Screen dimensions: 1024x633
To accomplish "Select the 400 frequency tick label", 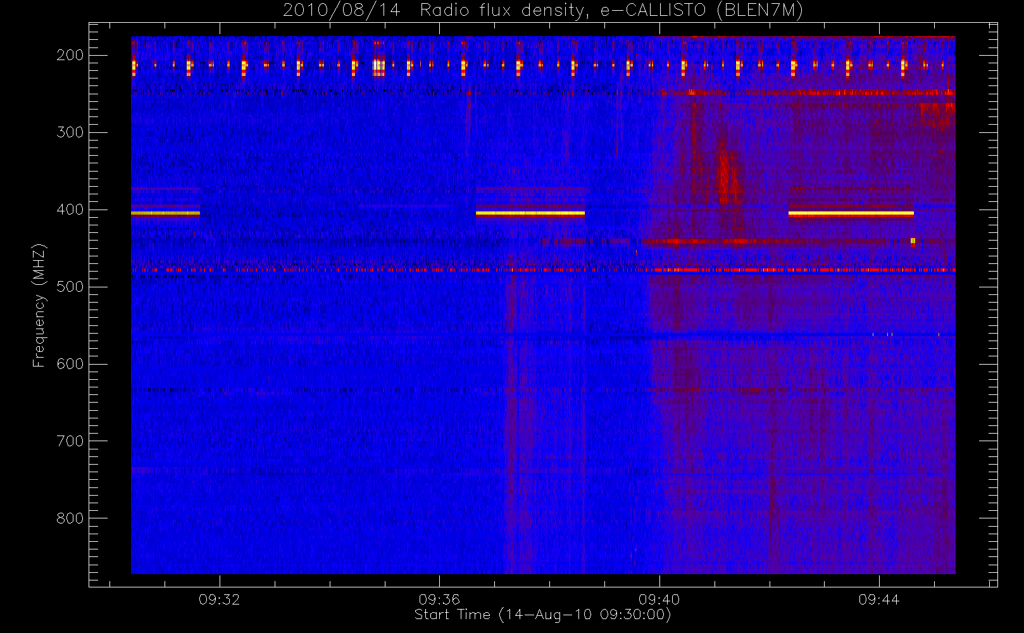I will (x=70, y=210).
